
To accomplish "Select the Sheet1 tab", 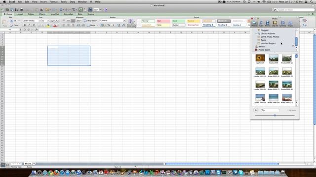I will tap(28, 164).
